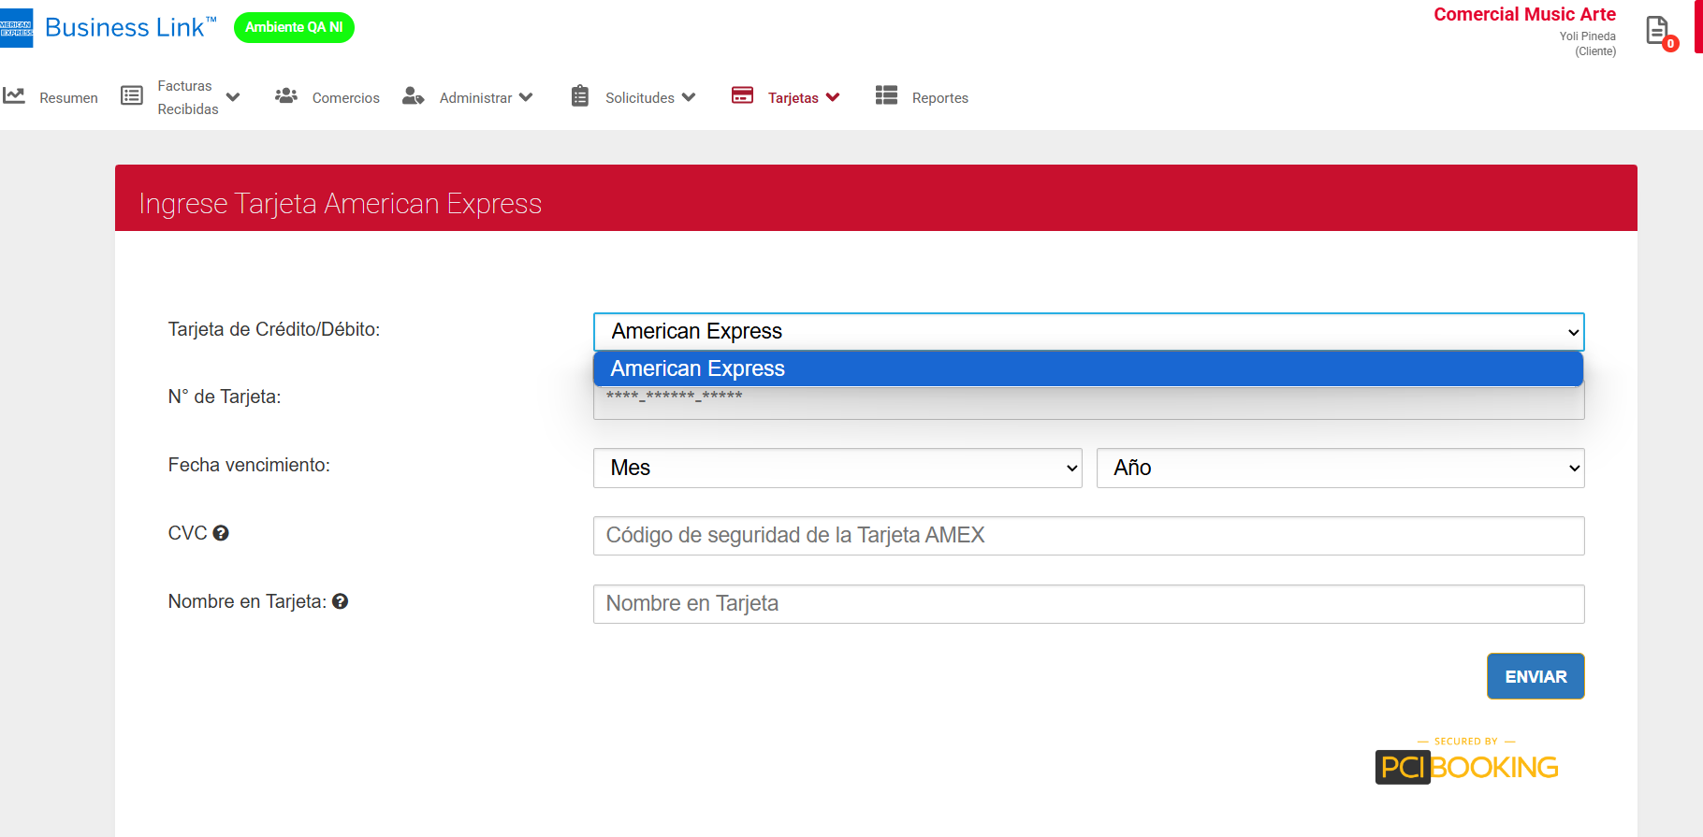This screenshot has height=837, width=1703.
Task: Click the Resumen chart icon
Action: 14,96
